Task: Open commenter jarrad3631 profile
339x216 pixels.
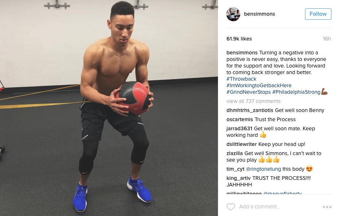Action: [239, 128]
